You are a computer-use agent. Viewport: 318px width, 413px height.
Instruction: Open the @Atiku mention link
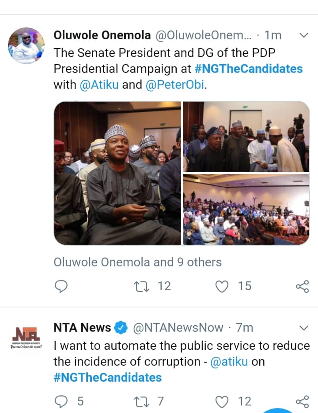(x=99, y=85)
